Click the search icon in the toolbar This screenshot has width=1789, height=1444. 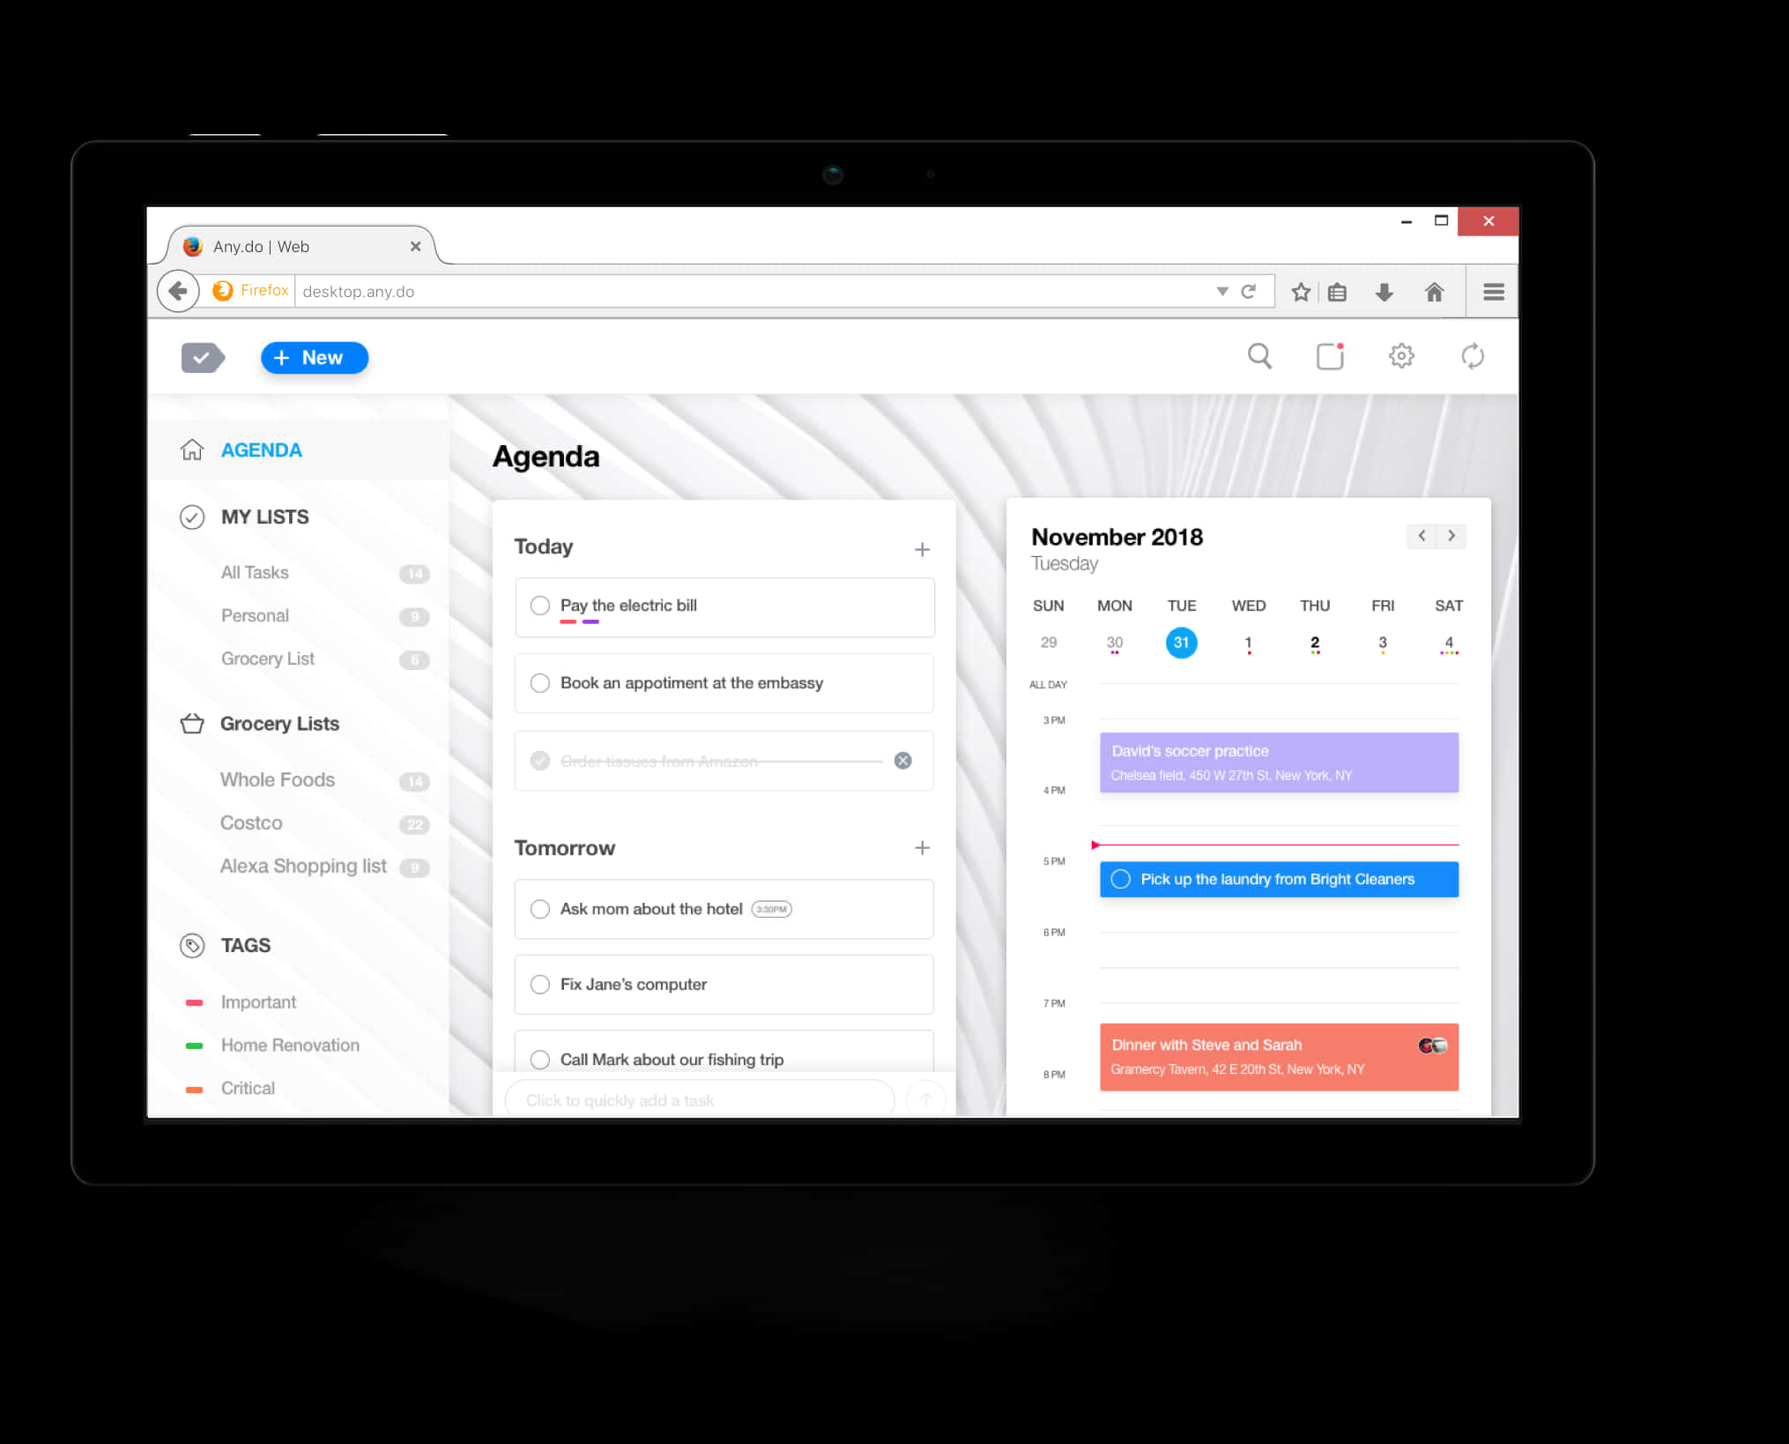[x=1259, y=356]
